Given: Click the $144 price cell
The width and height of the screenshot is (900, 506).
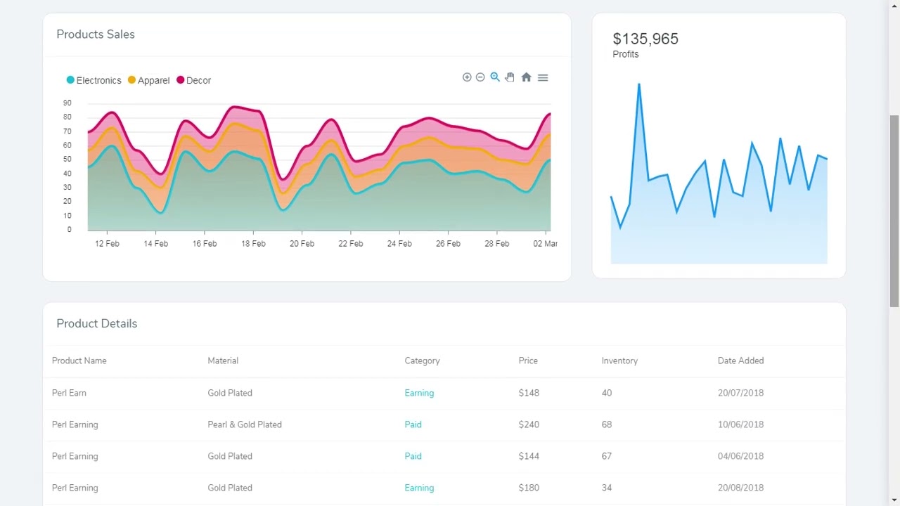Looking at the screenshot, I should point(529,456).
